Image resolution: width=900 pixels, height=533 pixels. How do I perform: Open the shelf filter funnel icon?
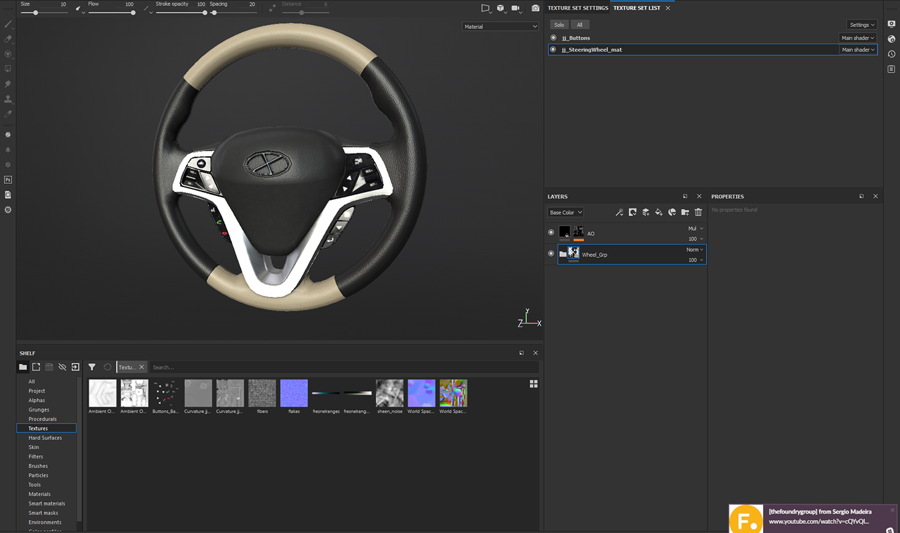92,367
